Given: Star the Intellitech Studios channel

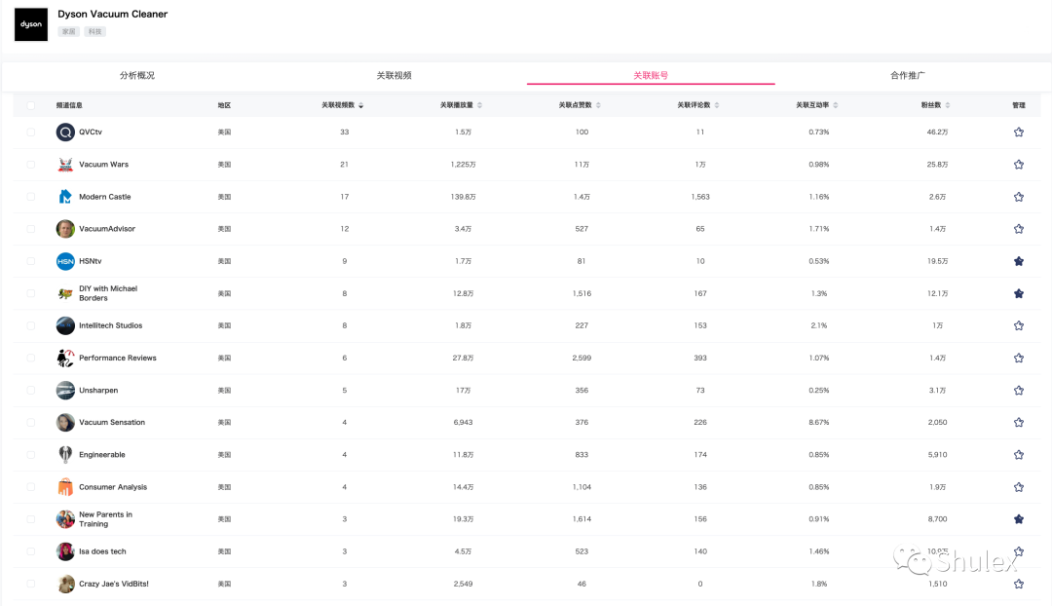Looking at the screenshot, I should (1019, 325).
